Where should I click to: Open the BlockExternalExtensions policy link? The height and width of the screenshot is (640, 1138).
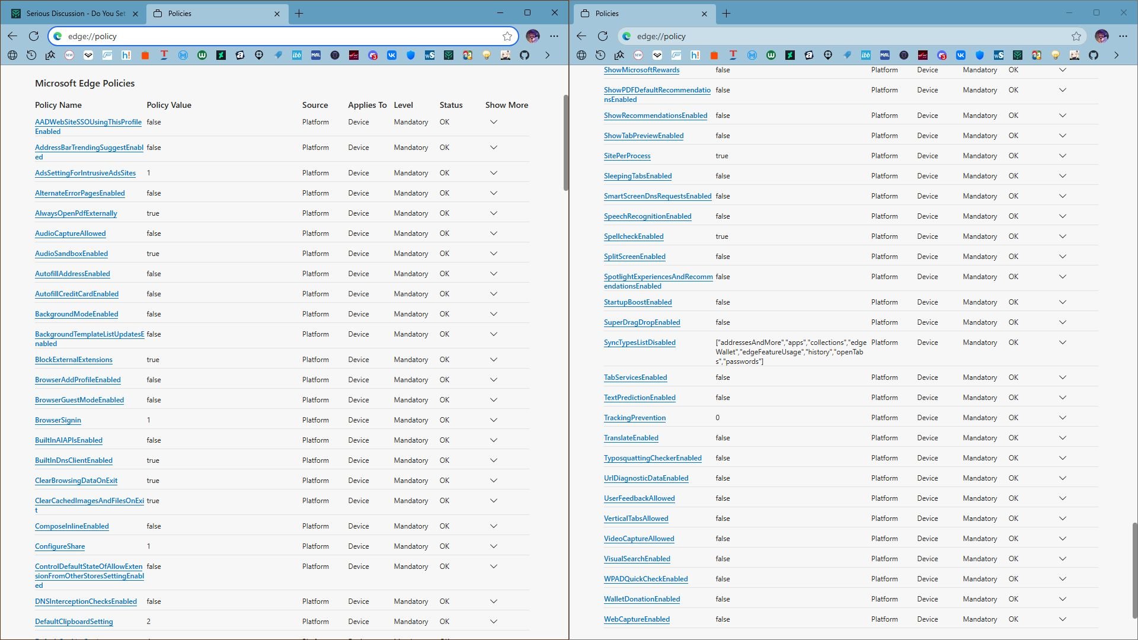pyautogui.click(x=73, y=360)
